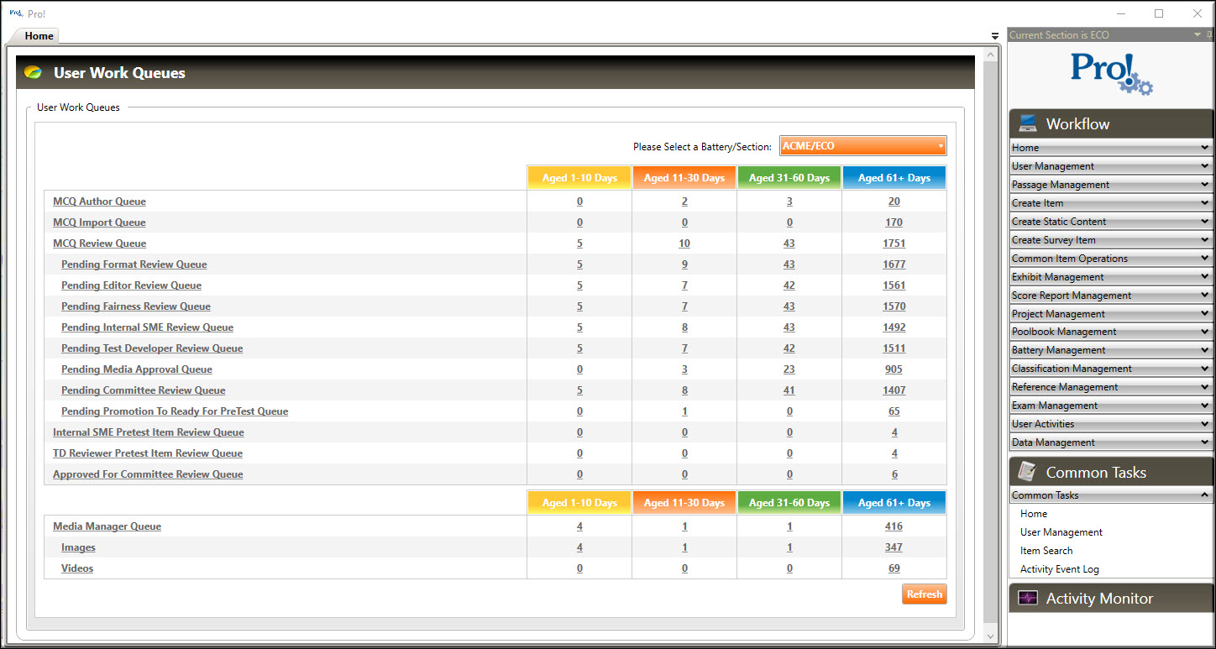Viewport: 1216px width, 649px height.
Task: Open the Pending Media Approval Queue link
Action: 136,369
